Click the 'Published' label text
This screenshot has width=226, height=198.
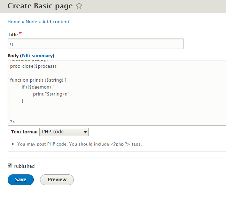click(24, 166)
